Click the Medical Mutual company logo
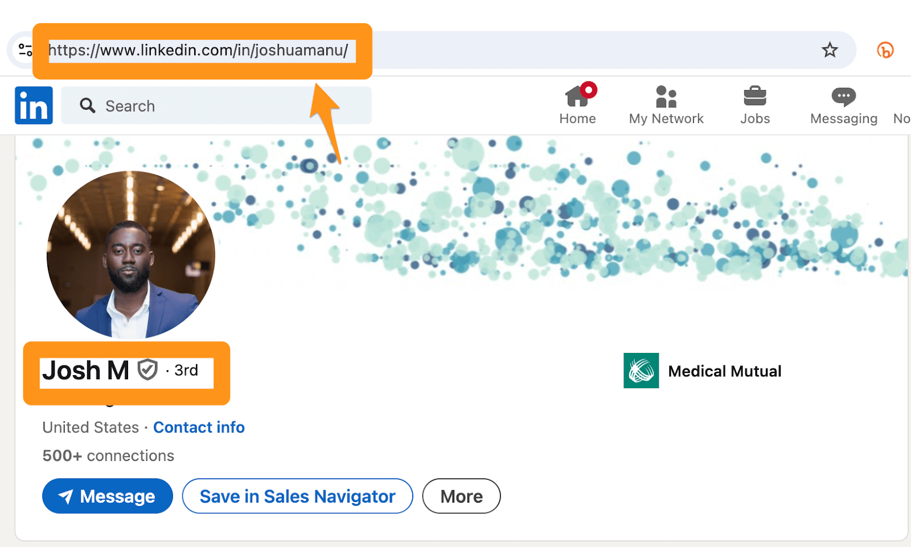This screenshot has height=547, width=911. [641, 371]
